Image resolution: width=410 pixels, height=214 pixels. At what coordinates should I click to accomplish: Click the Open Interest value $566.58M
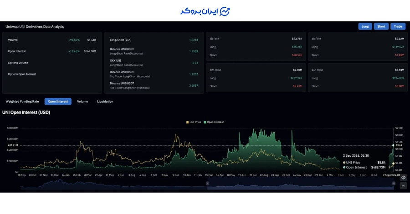(90, 51)
